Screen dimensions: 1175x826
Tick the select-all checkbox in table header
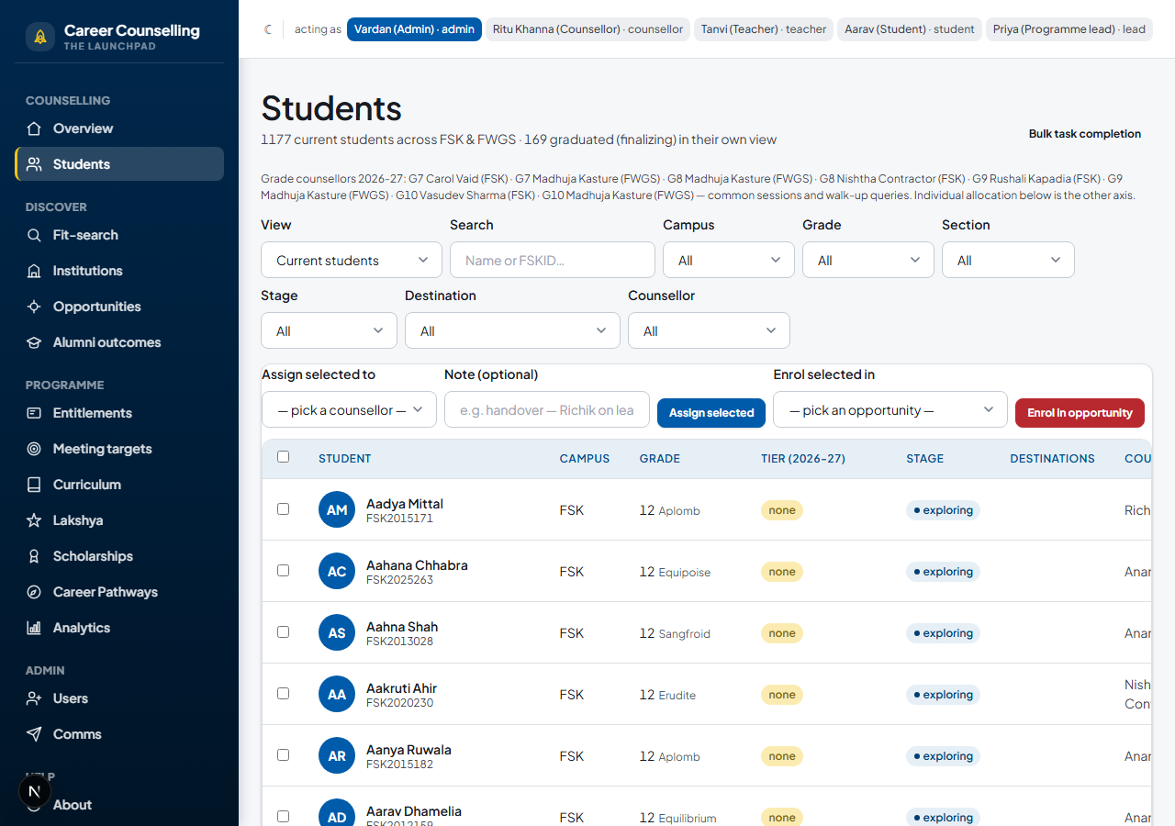(283, 456)
